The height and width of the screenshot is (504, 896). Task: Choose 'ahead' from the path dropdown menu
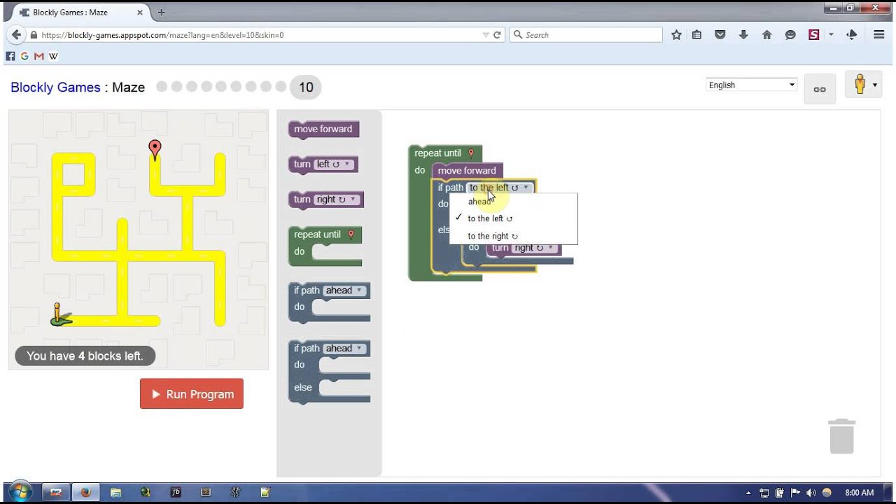(x=513, y=202)
